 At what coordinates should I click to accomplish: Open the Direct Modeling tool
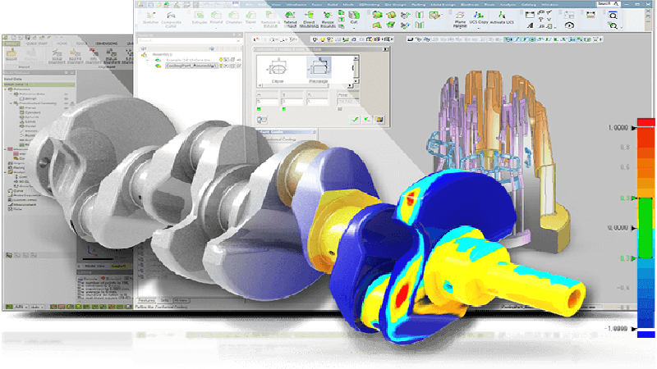pyautogui.click(x=309, y=19)
